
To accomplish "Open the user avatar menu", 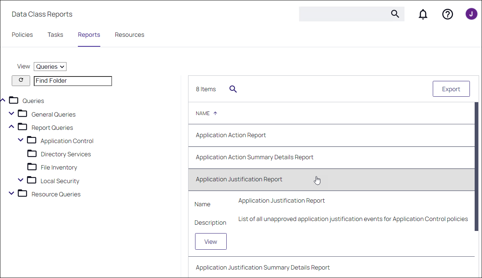I will pos(471,14).
